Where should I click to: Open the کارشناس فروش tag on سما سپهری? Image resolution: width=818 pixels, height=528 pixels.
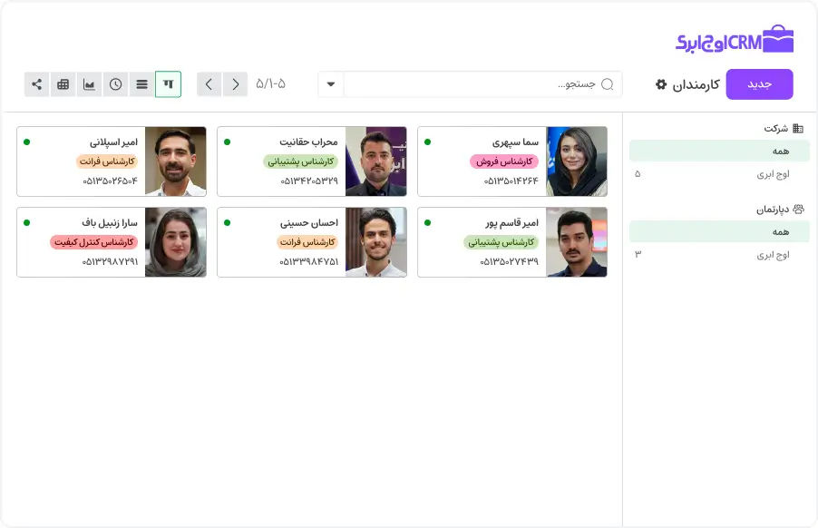(x=504, y=161)
